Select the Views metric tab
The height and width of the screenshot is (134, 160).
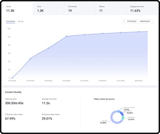pyautogui.click(x=17, y=9)
